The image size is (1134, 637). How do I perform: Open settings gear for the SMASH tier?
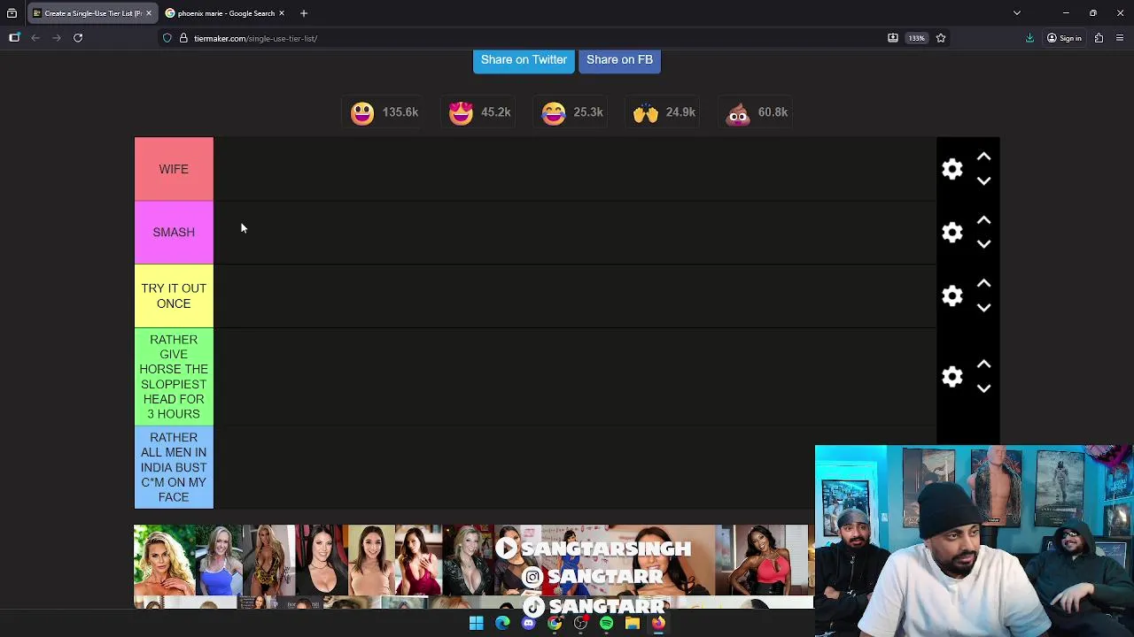coord(952,232)
